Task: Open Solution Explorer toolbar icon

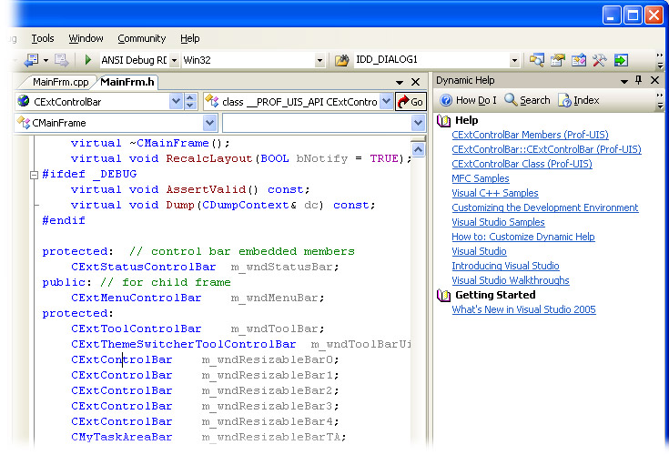Action: point(537,60)
